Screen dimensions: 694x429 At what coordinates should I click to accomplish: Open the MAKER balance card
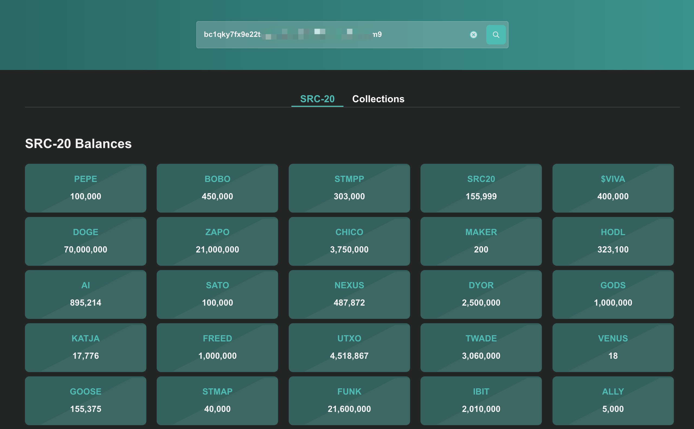pos(481,241)
